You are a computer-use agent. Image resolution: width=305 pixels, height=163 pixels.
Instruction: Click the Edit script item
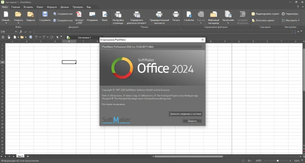[265, 14]
